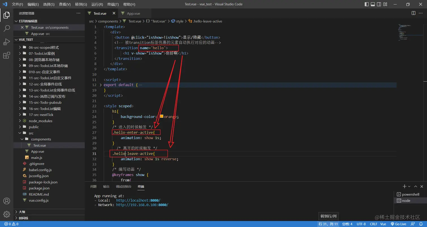427x227 pixels.
Task: Open the 终端(T) menu
Action: (113, 4)
